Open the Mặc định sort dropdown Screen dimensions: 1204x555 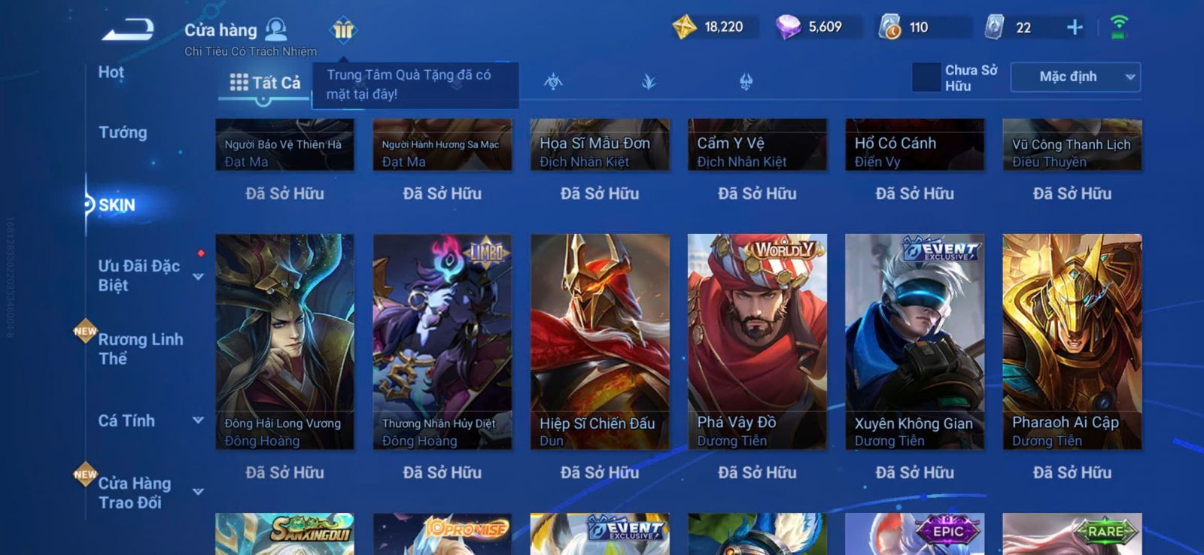[x=1075, y=77]
